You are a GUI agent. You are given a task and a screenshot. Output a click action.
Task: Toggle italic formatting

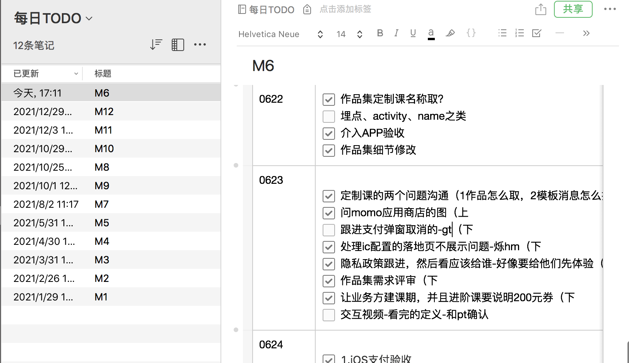point(397,33)
